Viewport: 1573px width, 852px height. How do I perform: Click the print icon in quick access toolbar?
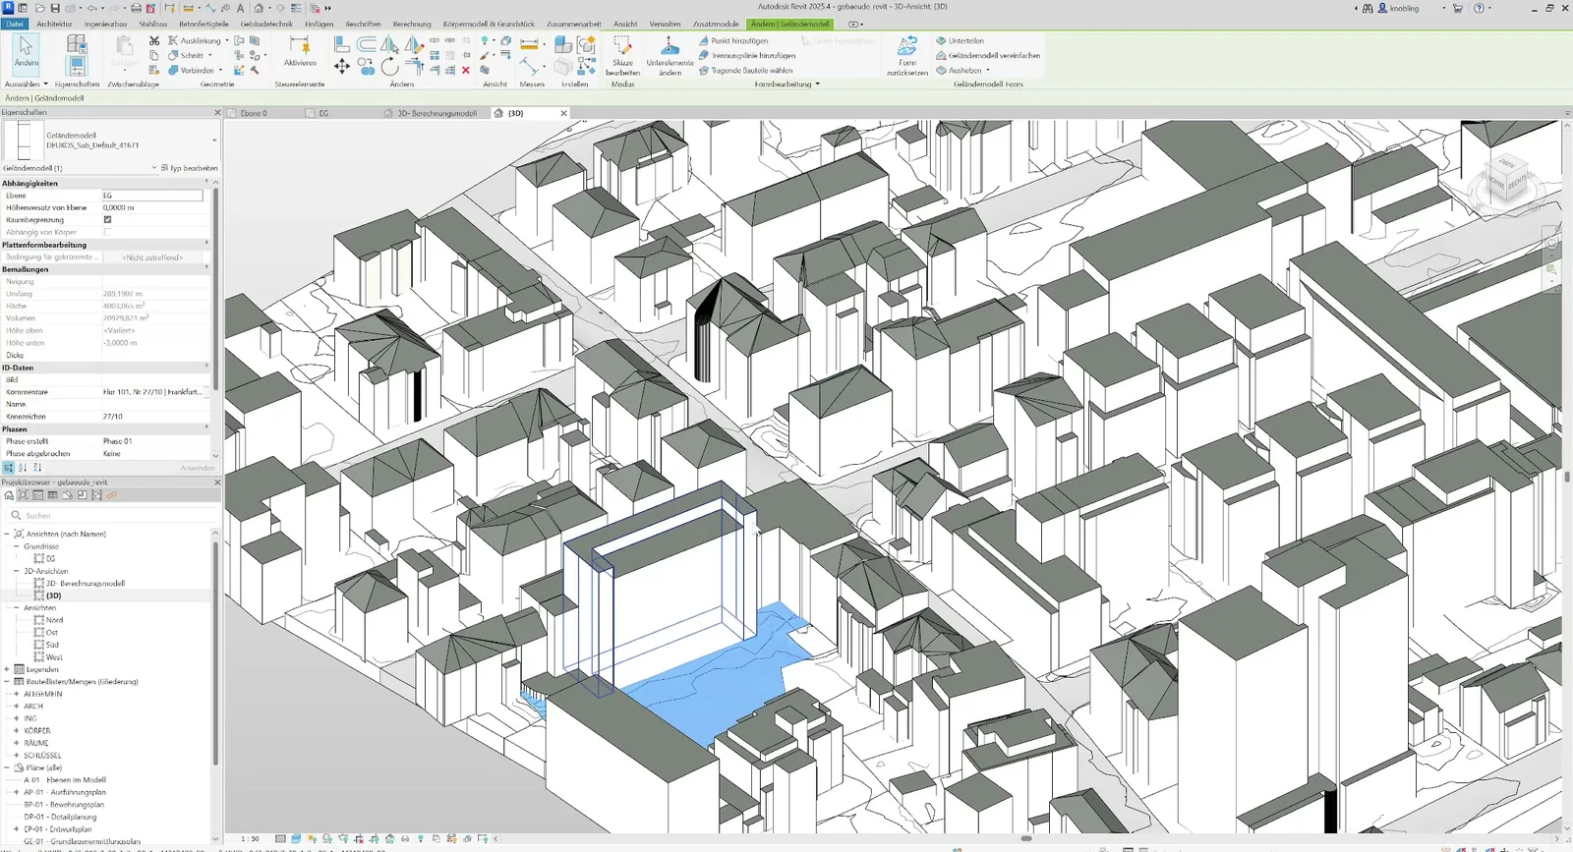[136, 8]
